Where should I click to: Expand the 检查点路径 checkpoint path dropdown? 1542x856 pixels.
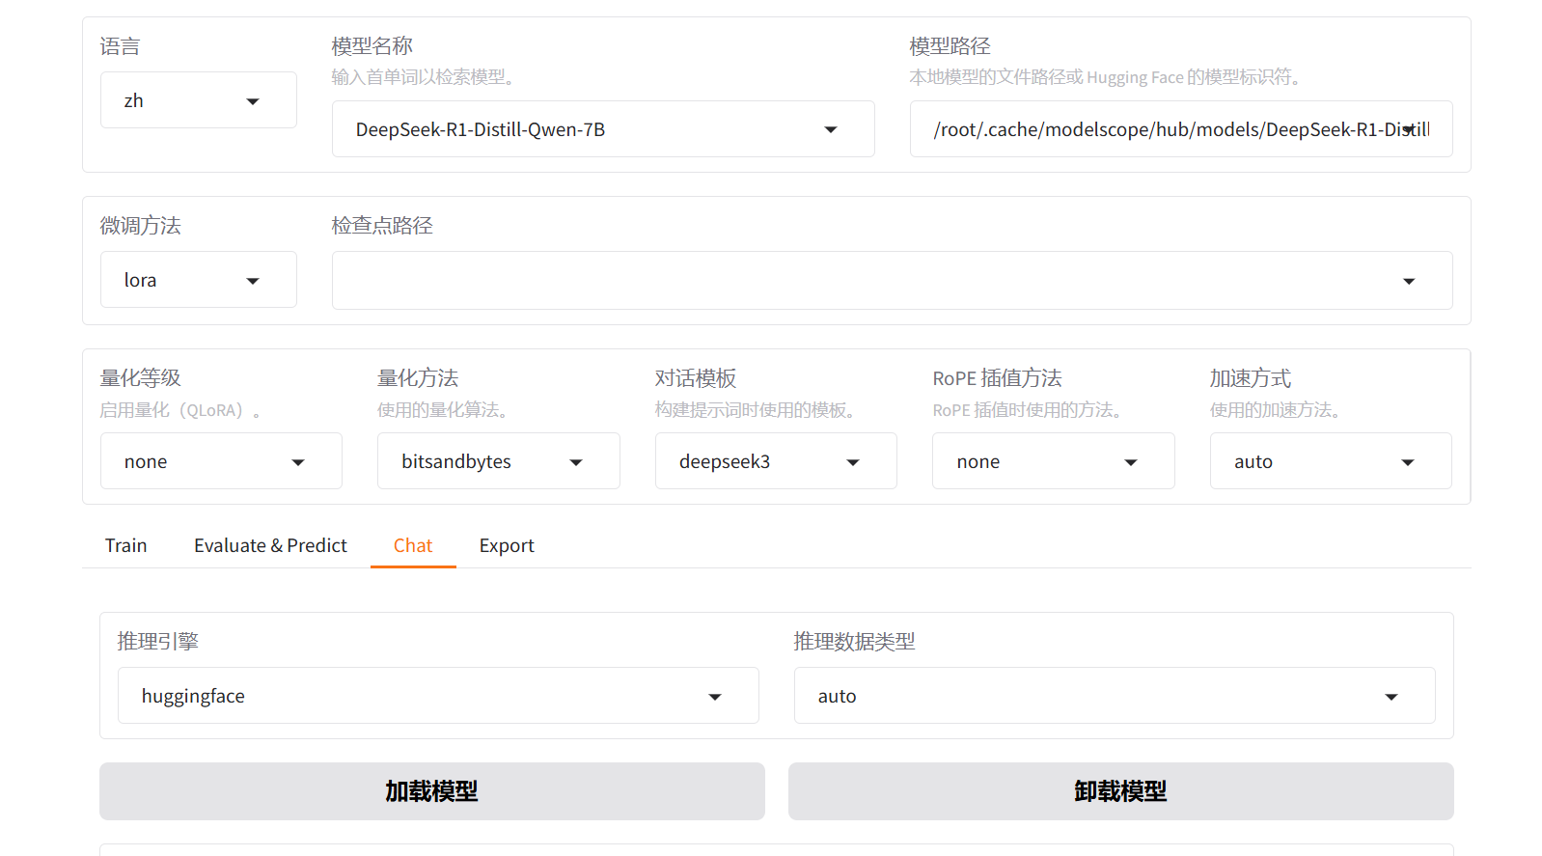[x=891, y=281]
